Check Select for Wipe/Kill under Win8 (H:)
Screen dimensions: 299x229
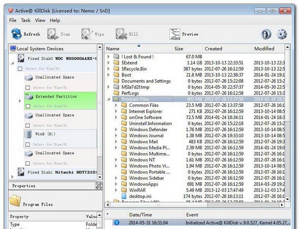point(28,145)
